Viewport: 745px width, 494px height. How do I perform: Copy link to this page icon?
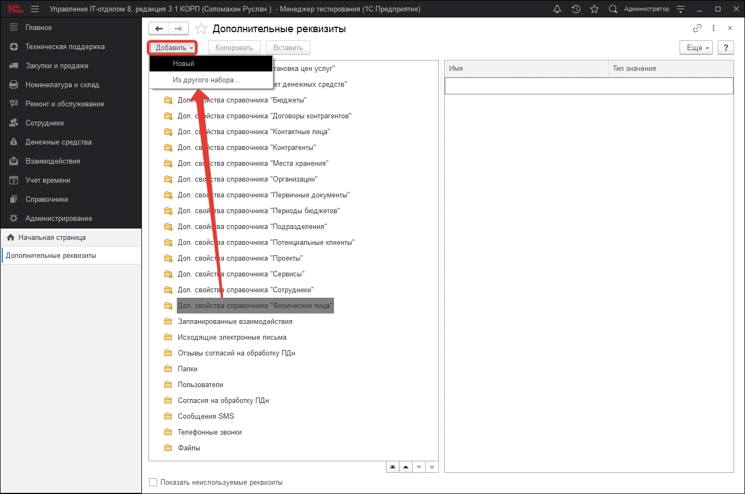697,28
